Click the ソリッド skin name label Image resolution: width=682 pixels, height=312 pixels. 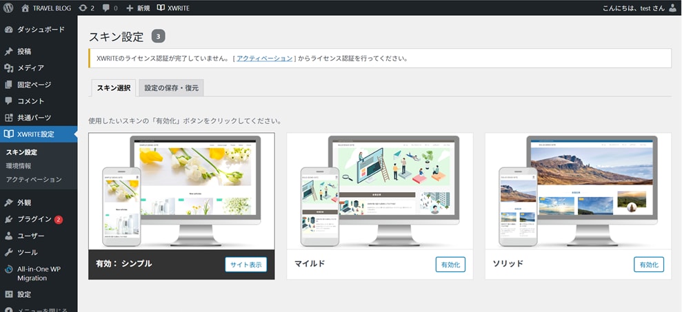[508, 264]
